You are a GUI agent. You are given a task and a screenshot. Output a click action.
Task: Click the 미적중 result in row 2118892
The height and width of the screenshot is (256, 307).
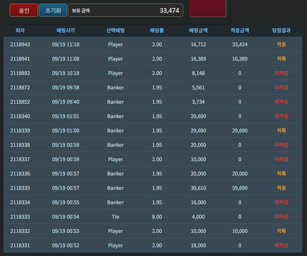coord(281,73)
